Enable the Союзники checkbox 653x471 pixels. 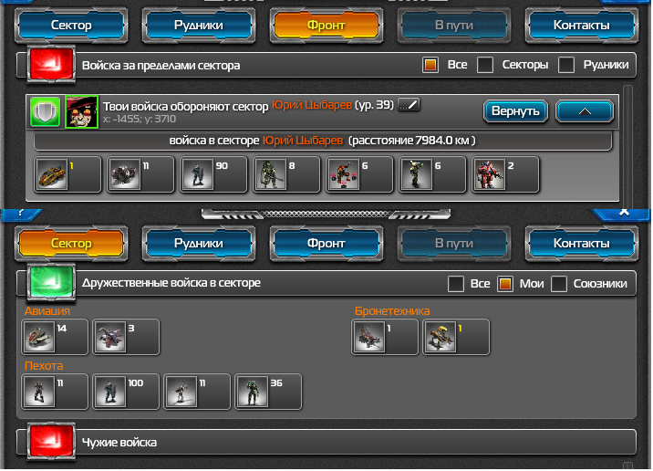(559, 284)
